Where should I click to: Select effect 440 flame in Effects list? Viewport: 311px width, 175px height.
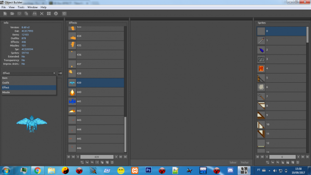[x=96, y=92]
